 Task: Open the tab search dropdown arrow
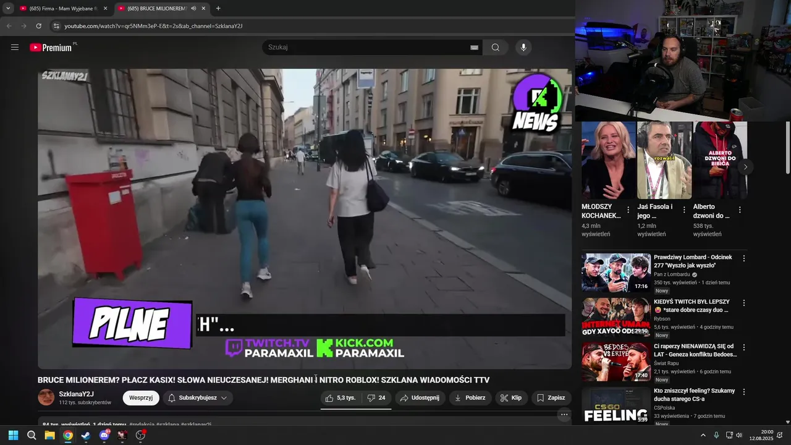8,8
